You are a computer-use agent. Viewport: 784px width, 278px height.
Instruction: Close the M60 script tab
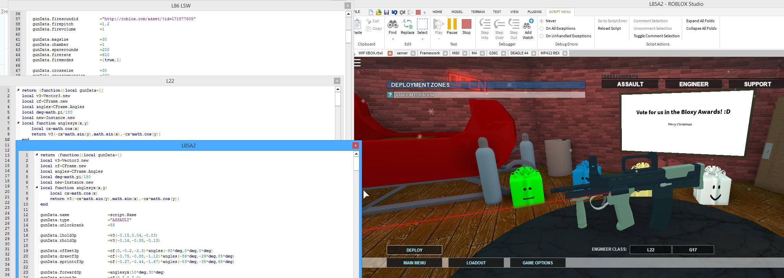point(465,53)
